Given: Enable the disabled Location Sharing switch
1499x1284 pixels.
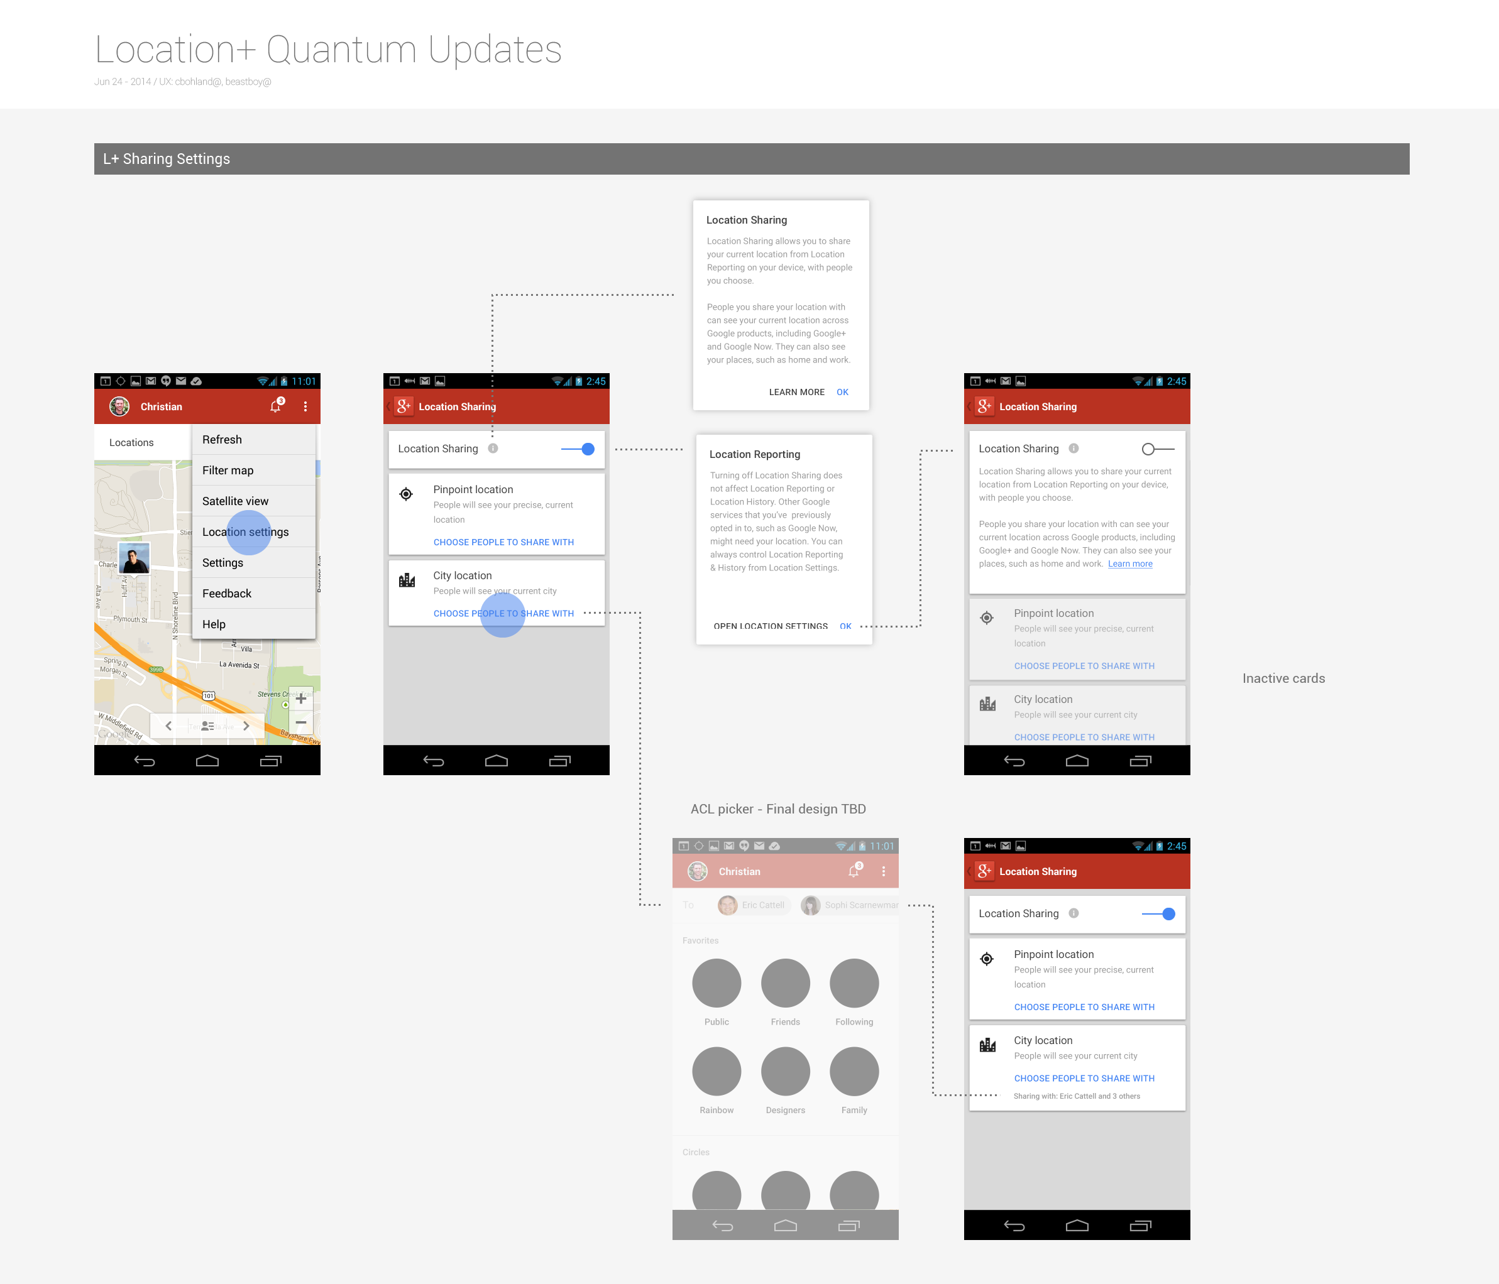Looking at the screenshot, I should pos(1157,449).
